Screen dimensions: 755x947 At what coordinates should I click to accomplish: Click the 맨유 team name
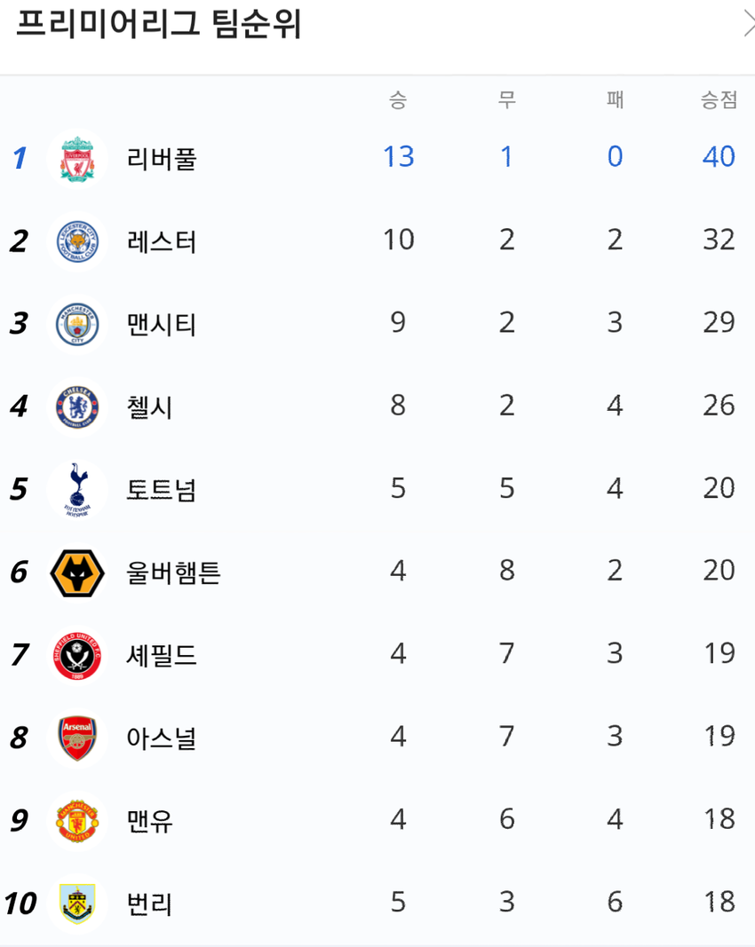(x=149, y=821)
